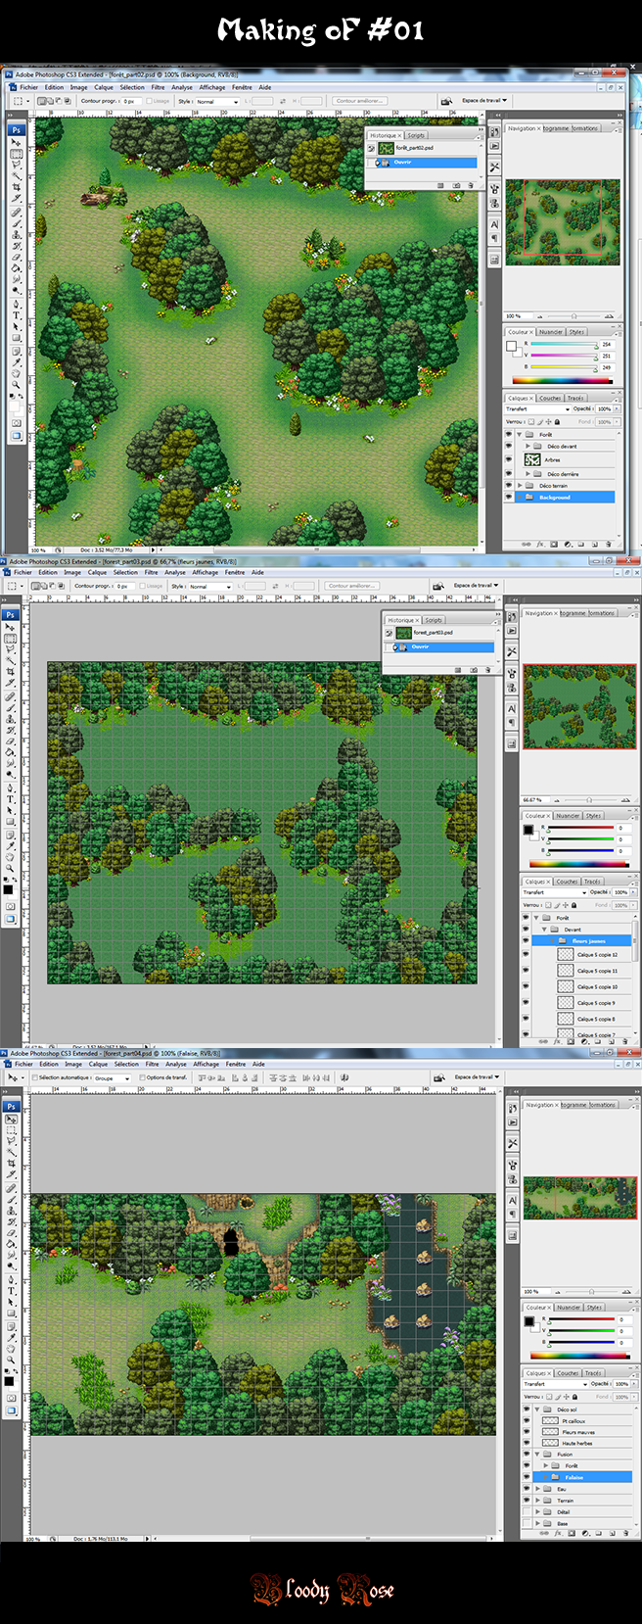
Task: Delete history state in forest_part03 Historique panel
Action: click(487, 670)
